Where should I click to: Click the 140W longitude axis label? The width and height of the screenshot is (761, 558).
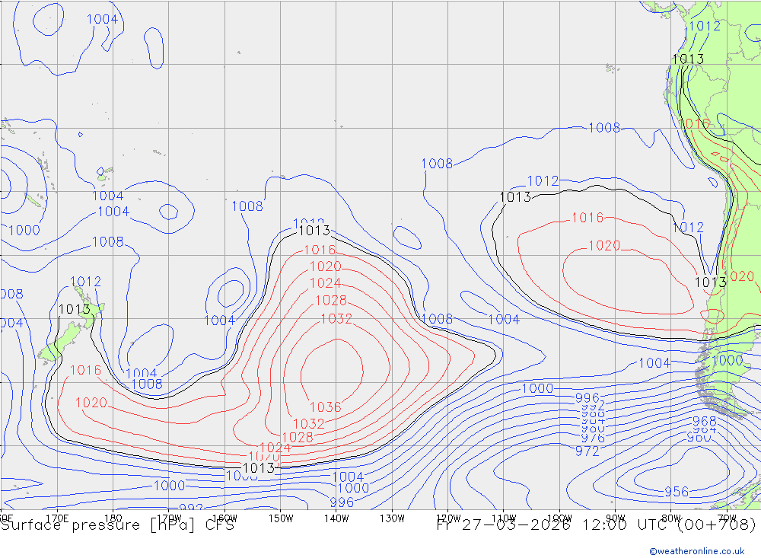coord(336,518)
